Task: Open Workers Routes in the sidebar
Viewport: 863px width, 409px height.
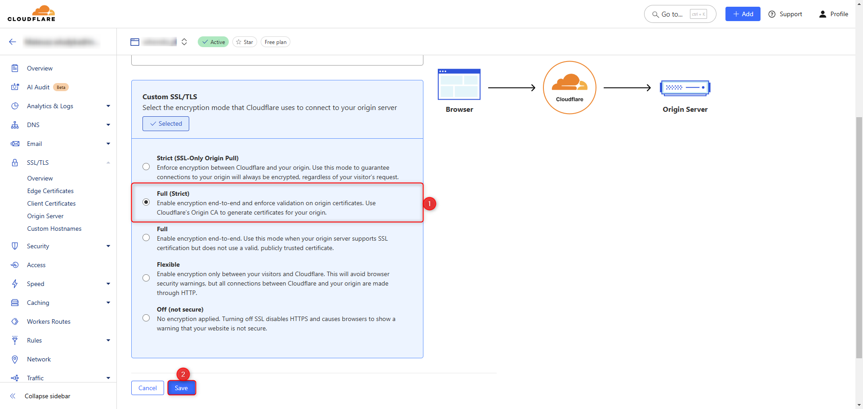Action: tap(49, 321)
